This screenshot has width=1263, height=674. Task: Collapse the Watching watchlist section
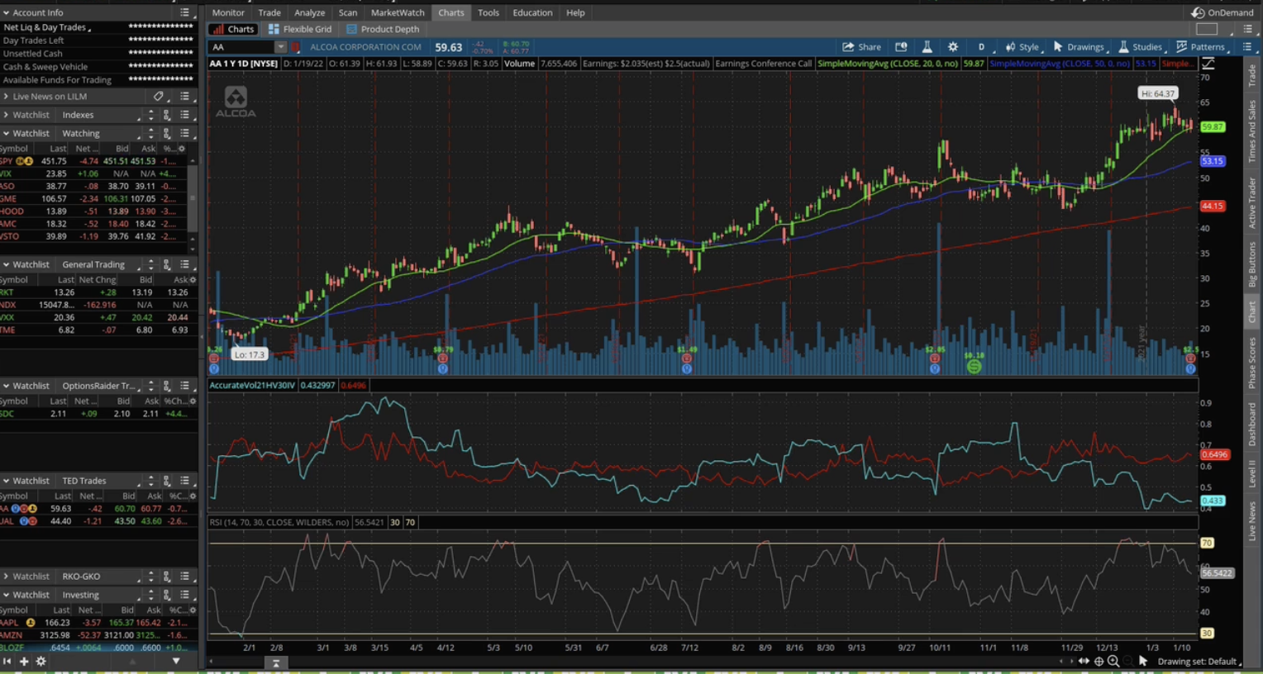click(7, 133)
